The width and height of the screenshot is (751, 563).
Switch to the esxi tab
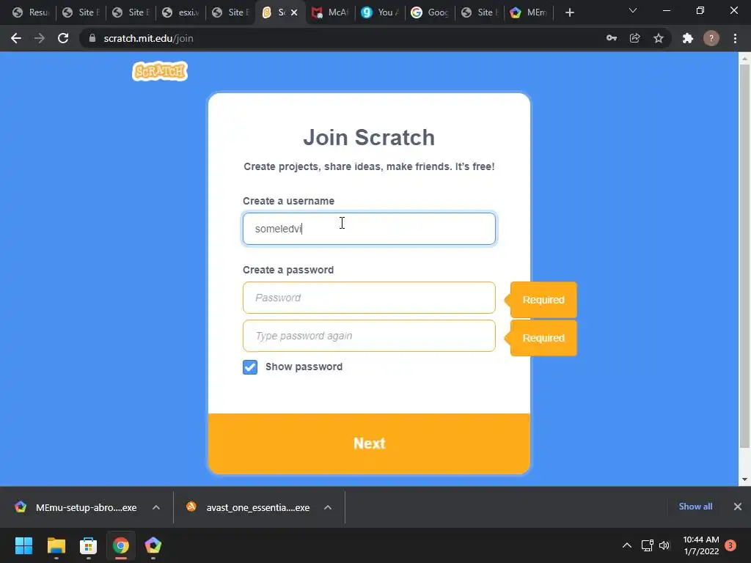pos(180,12)
